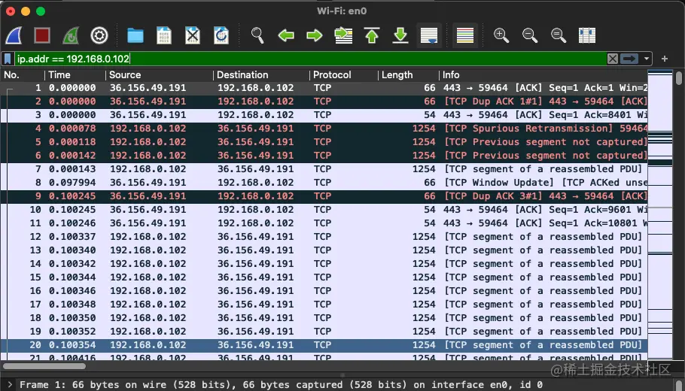Close this capture file

193,35
